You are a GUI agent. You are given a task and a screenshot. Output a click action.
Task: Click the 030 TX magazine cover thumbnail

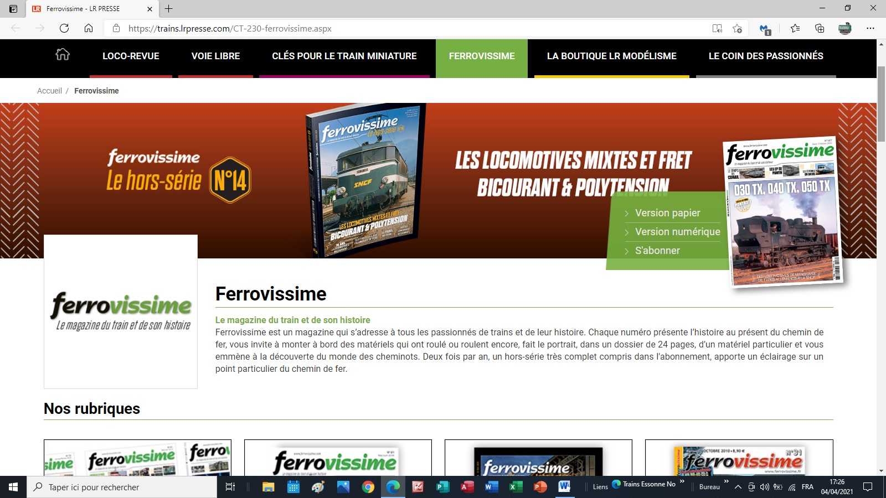[x=783, y=212]
